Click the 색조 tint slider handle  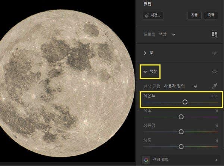pyautogui.click(x=181, y=117)
